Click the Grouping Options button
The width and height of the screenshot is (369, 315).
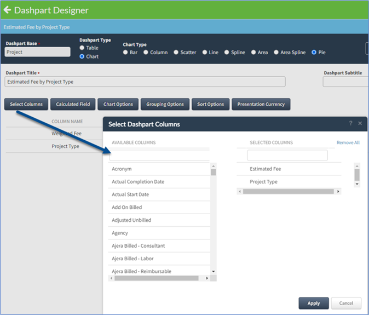[165, 104]
